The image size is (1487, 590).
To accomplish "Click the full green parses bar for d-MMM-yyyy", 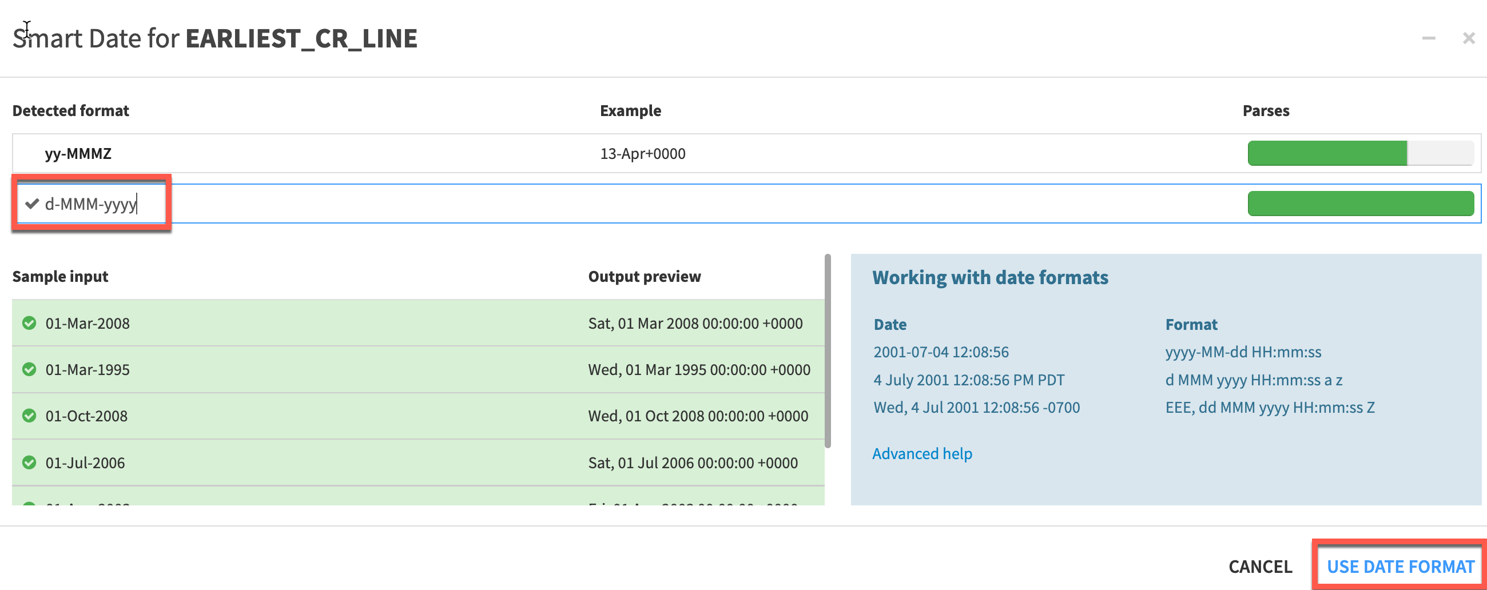I will [x=1360, y=204].
